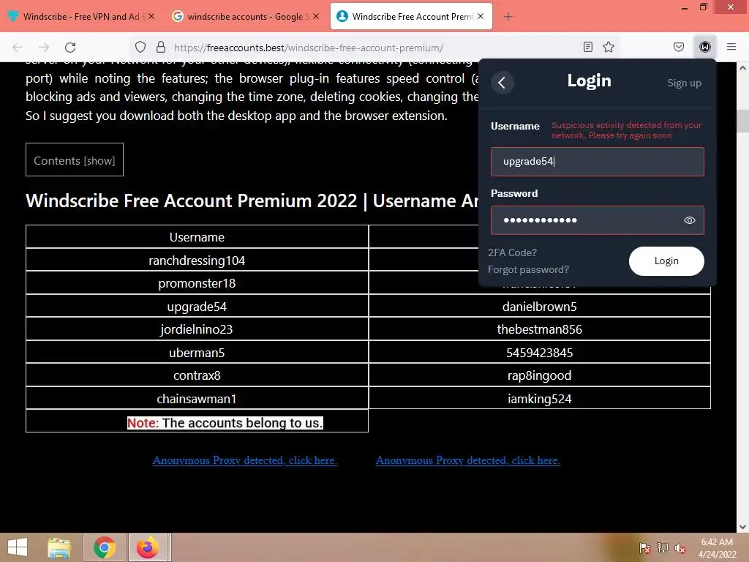Select upgrade54 cell in the table
This screenshot has width=749, height=562.
[x=197, y=307]
